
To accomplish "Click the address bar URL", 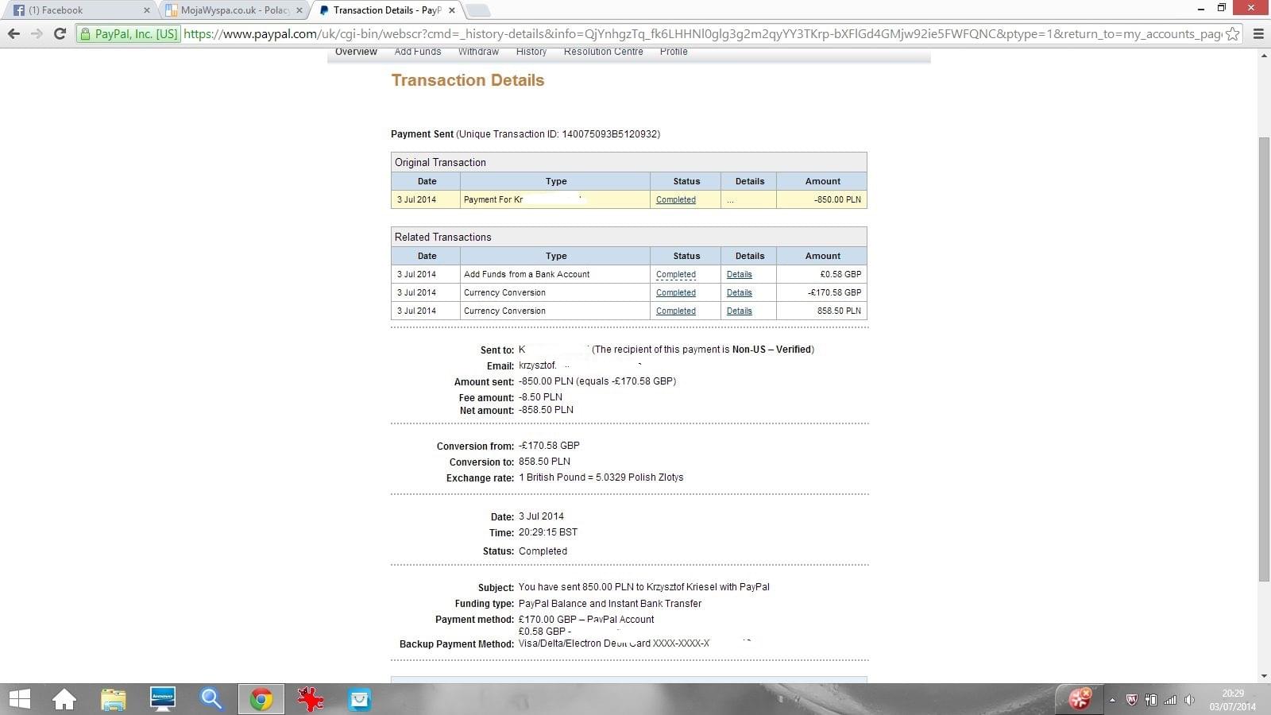I will pos(702,33).
